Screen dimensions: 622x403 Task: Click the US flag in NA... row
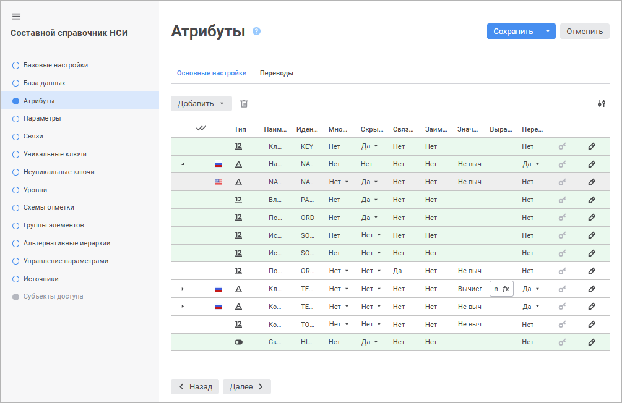218,182
